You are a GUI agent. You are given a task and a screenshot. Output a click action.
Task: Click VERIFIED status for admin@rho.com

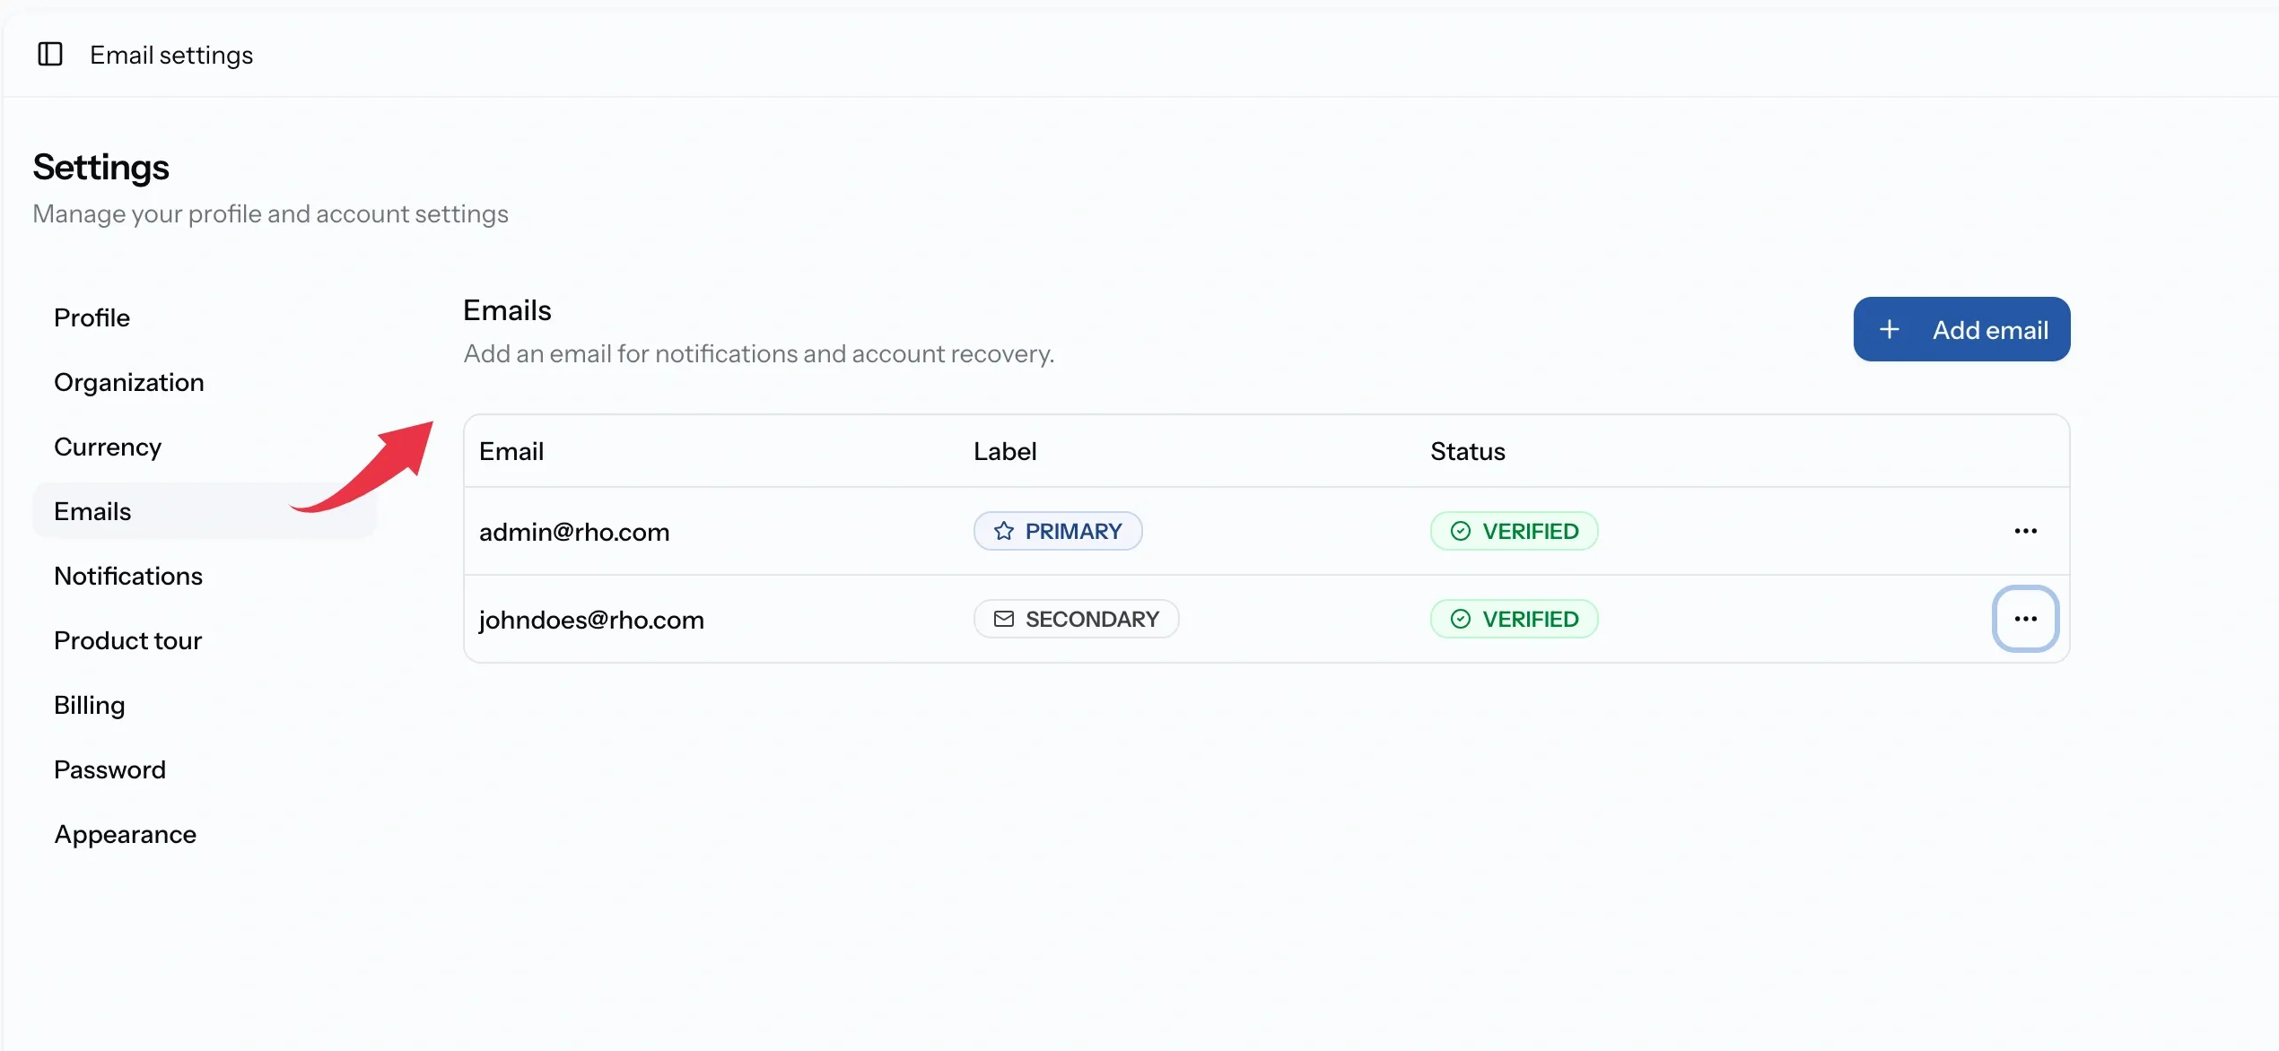tap(1514, 531)
